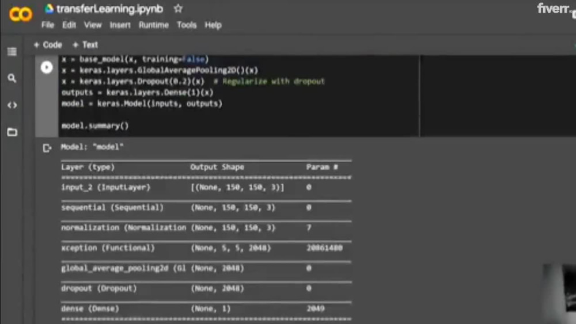Add a new Text cell
Viewport: 576px width, 324px height.
[85, 45]
